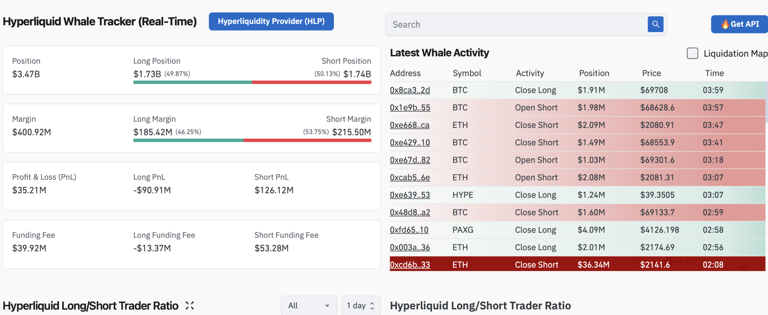Screen dimensions: 768x315
Task: Click the long/short Position ratio bar
Action: (252, 82)
